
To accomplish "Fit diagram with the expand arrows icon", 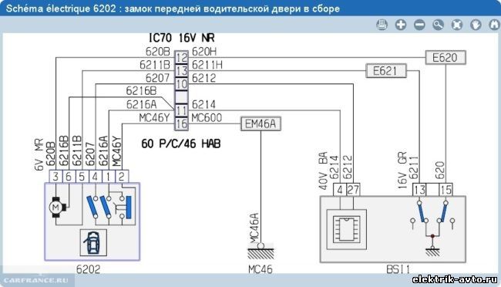I will click(x=457, y=25).
